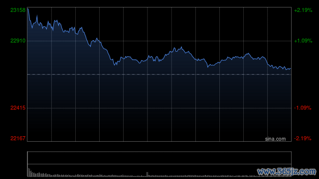
Task: Click the end point of the price line
Action: pos(290,69)
